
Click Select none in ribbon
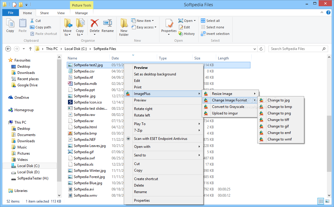(213, 27)
